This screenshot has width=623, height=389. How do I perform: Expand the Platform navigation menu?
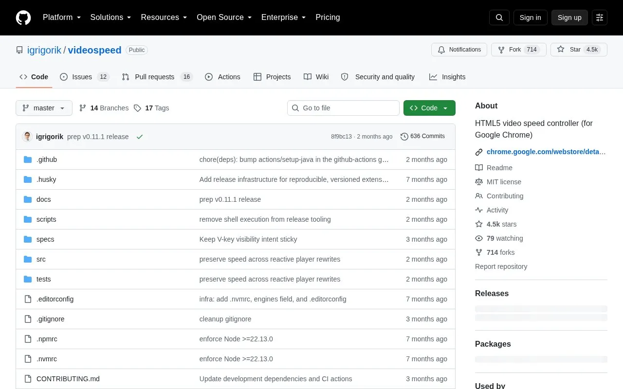[62, 18]
